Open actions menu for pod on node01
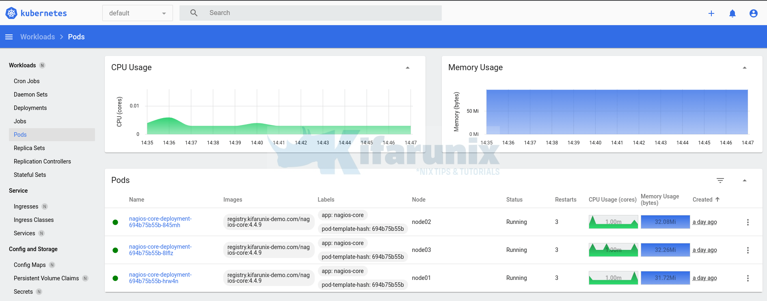Viewport: 767px width, 301px height. [748, 278]
